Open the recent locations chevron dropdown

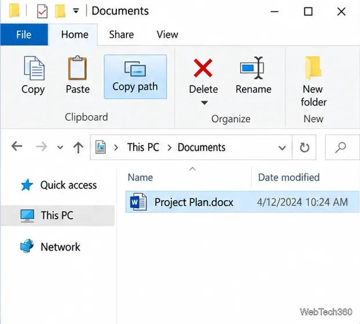point(60,147)
